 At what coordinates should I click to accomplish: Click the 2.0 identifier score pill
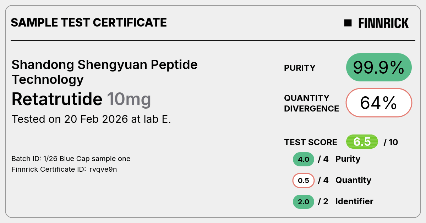click(304, 202)
